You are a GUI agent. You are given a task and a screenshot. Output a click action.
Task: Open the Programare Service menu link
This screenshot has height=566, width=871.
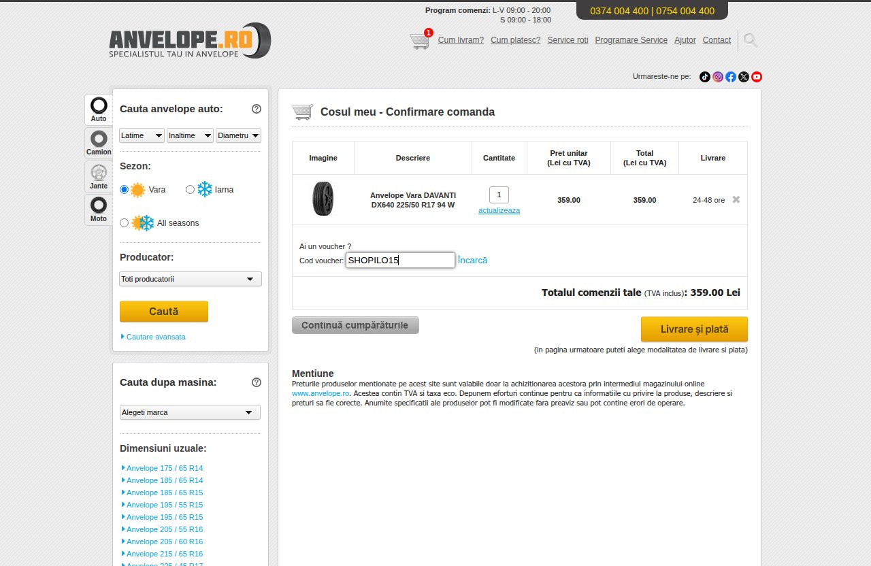[631, 40]
